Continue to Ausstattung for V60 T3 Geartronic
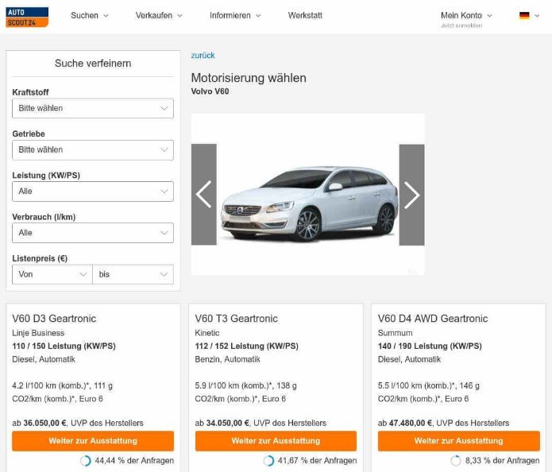 click(276, 441)
